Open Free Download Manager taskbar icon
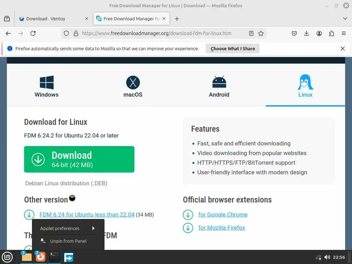Viewport: 352px width, 264px height. tap(69, 257)
